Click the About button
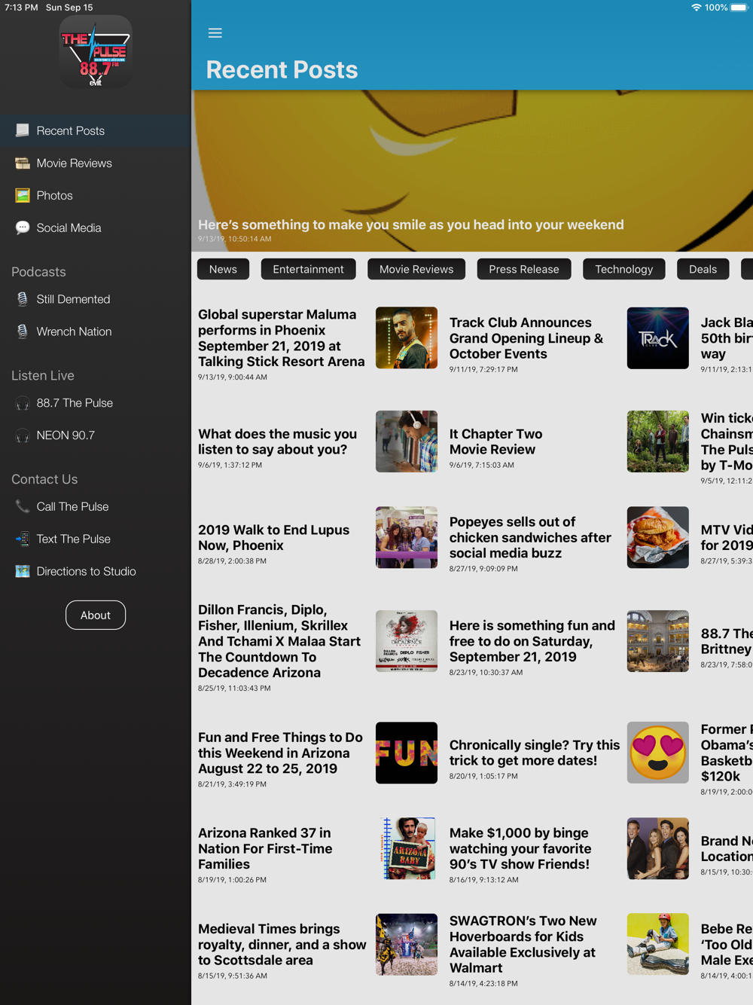Screen dimensions: 753x1005 point(96,615)
